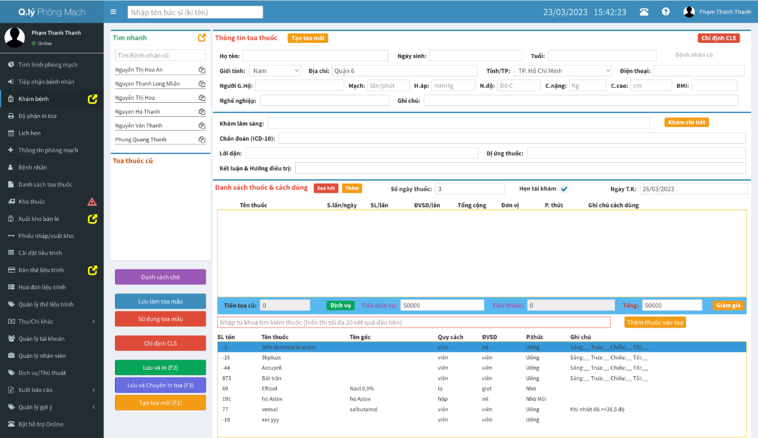Open the Tỉnh/TP dropdown showing TP. Hồ Chí Minh
The height and width of the screenshot is (438, 758).
(562, 70)
